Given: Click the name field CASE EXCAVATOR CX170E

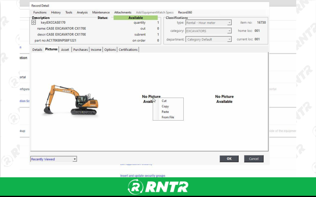Looking at the screenshot, I should click(66, 28).
